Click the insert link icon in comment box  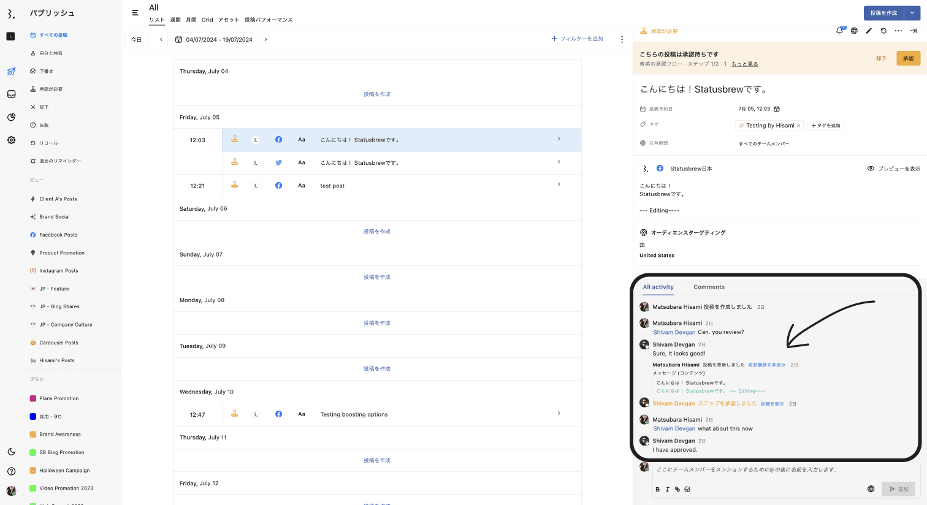[677, 489]
